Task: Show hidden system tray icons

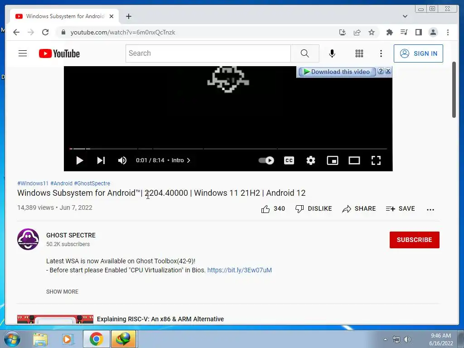Action: [385, 339]
